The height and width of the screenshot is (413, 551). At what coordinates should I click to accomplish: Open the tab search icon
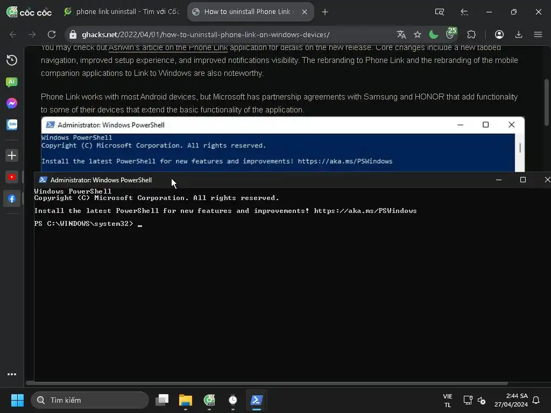point(439,12)
